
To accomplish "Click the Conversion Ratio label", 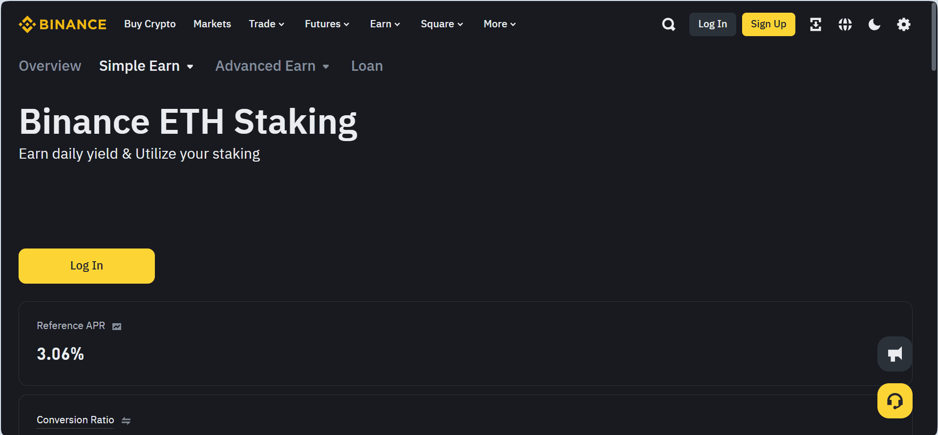I will coord(75,420).
